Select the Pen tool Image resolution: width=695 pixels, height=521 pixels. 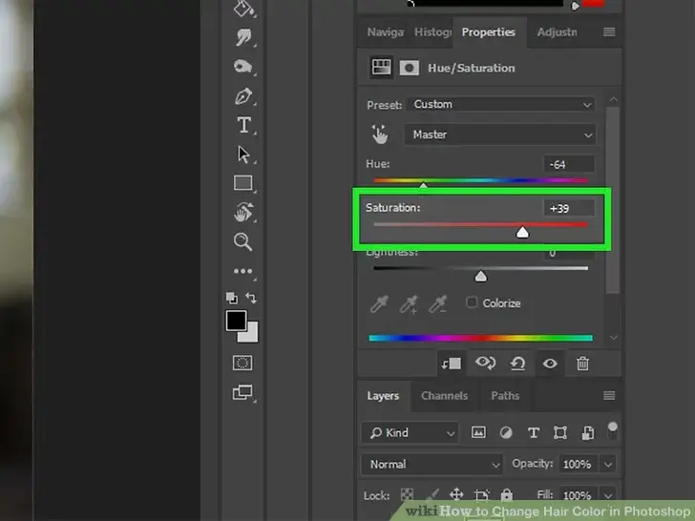tap(242, 96)
